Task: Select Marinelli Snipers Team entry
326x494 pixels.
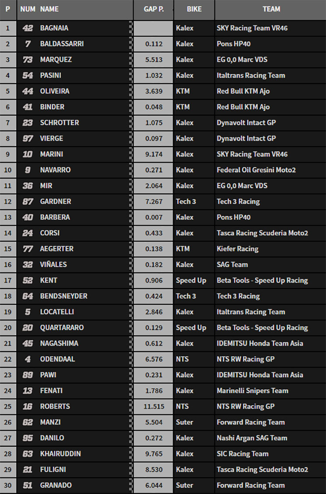Action: click(x=252, y=391)
